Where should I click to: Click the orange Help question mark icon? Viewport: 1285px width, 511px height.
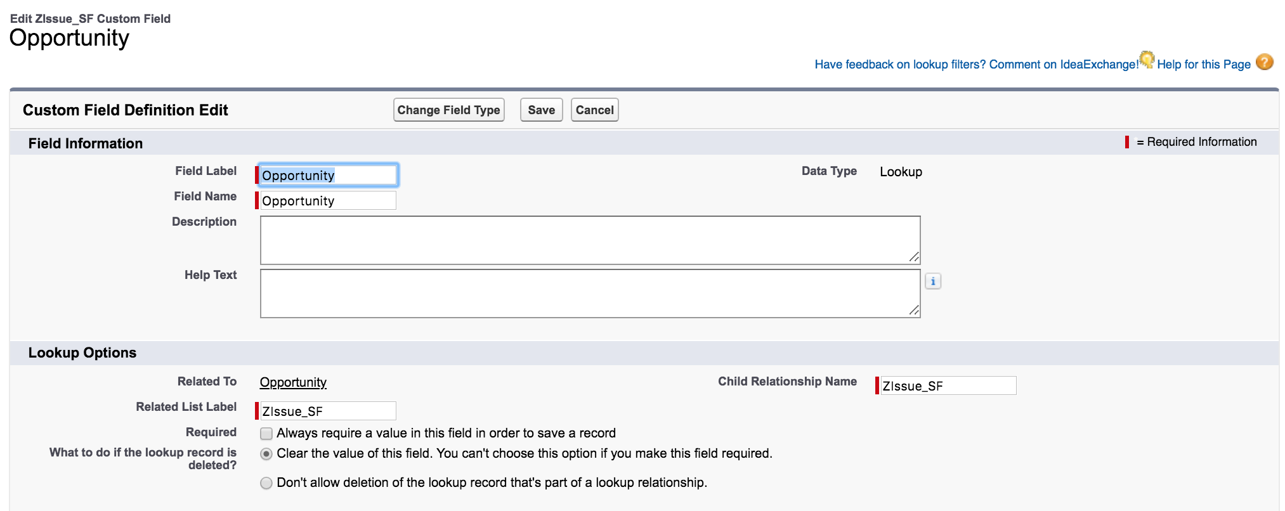[x=1264, y=62]
